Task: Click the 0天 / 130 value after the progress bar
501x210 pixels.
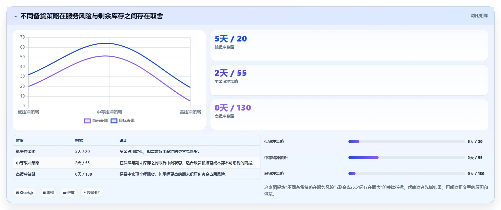Action: tap(476, 173)
